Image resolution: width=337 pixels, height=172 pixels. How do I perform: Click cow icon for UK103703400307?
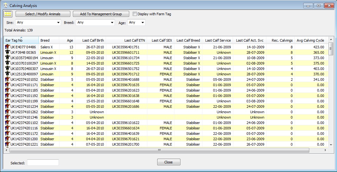(8, 68)
